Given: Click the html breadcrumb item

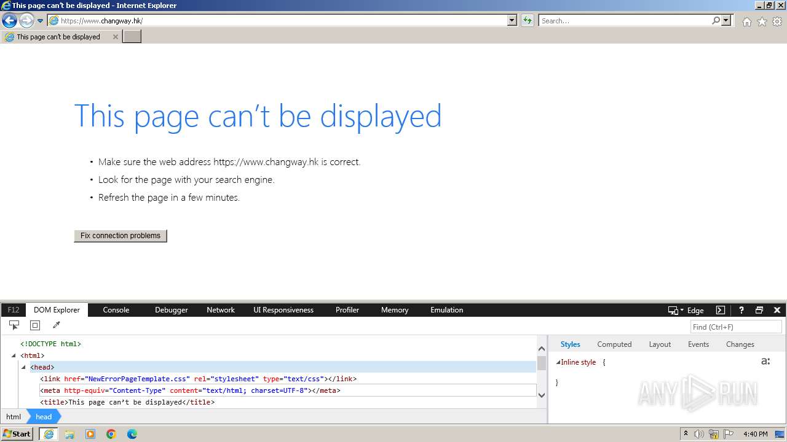Looking at the screenshot, I should coord(14,416).
